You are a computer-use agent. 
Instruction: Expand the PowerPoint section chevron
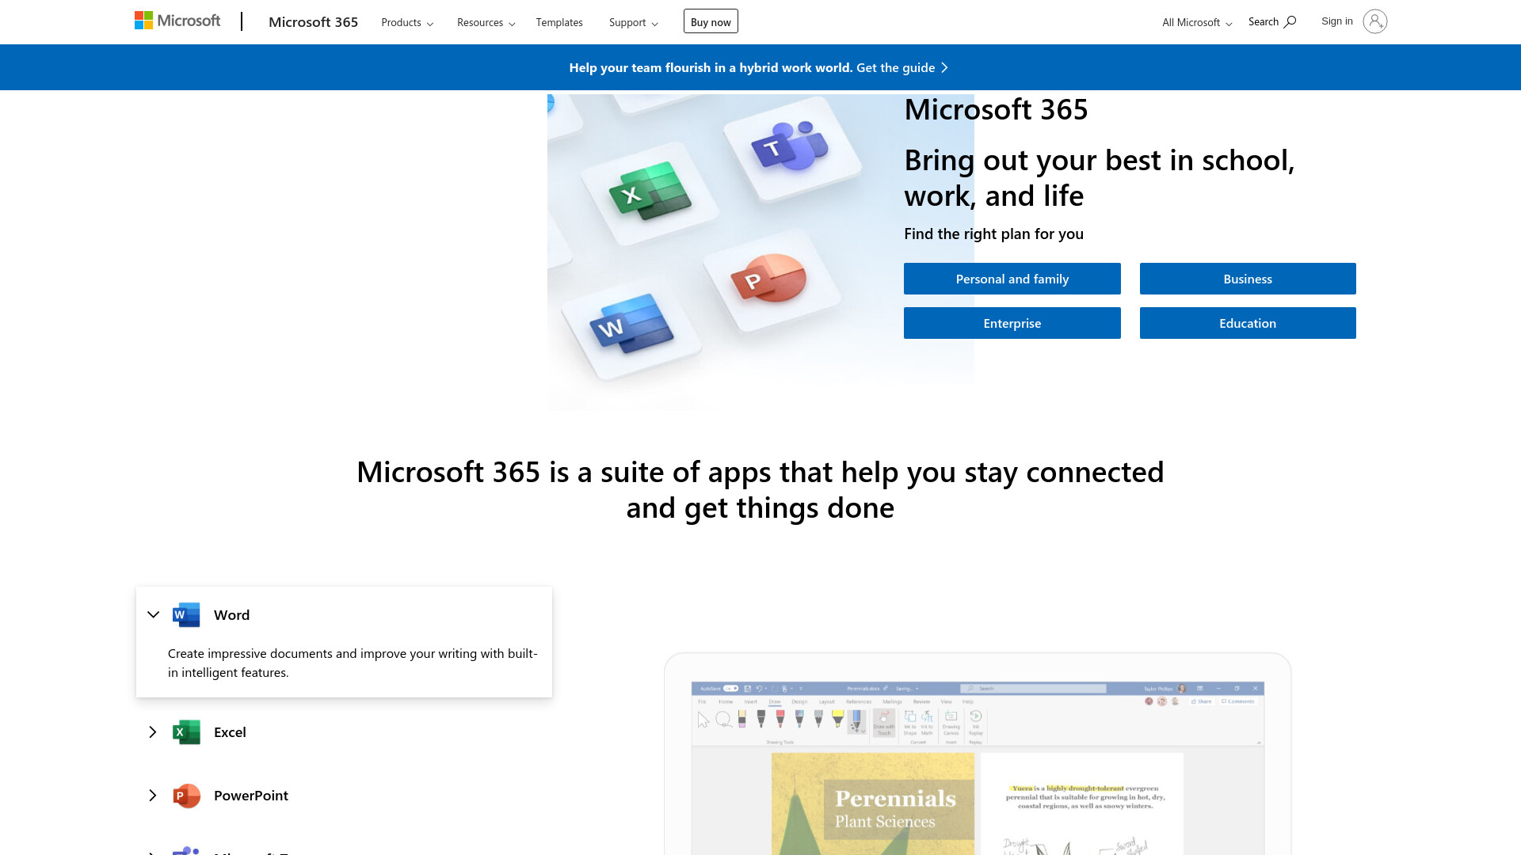pos(153,796)
